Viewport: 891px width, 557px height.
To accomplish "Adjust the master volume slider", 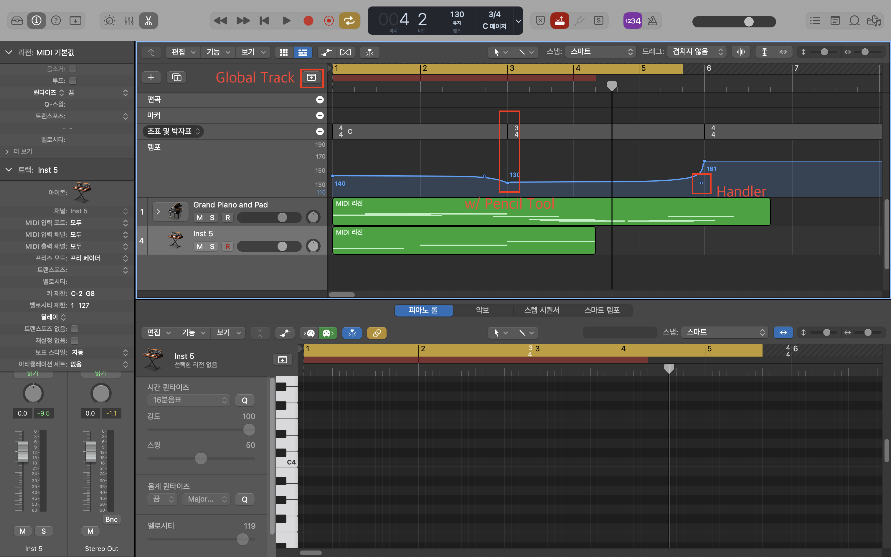I will [748, 22].
